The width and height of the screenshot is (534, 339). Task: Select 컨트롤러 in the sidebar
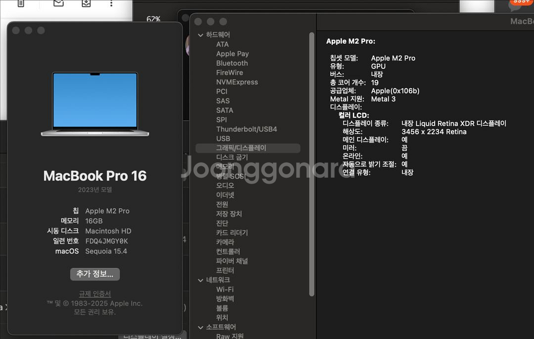tap(228, 251)
